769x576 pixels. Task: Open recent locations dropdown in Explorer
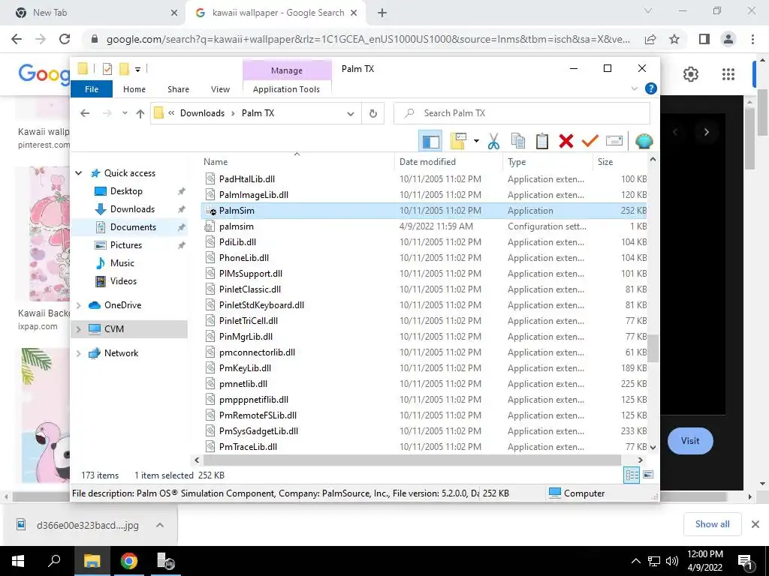[125, 114]
